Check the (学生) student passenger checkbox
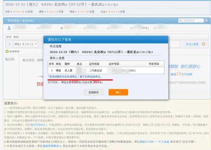This screenshot has height=150, width=211. [x=132, y=28]
